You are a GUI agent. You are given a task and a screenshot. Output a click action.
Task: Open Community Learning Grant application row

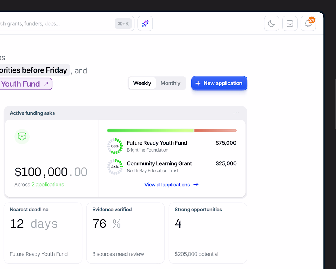click(x=172, y=167)
